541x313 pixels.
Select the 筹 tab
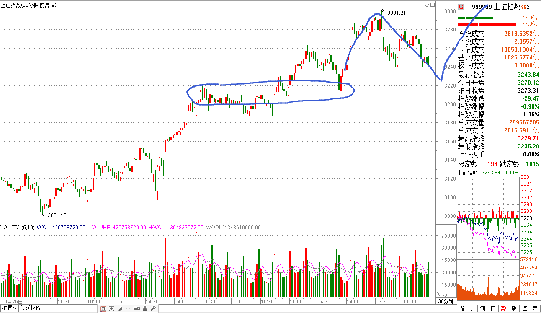pos(534,309)
